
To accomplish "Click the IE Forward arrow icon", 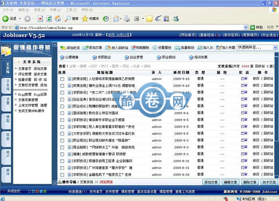I will pos(28,18).
